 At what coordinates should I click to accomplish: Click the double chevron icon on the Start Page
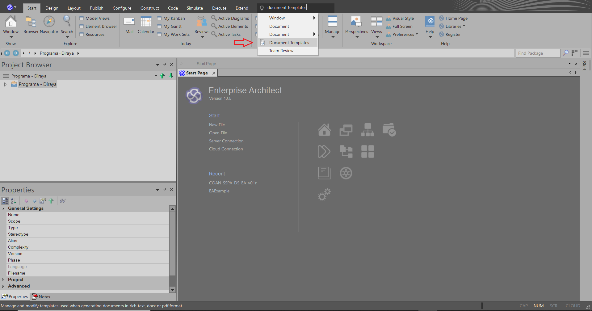click(x=324, y=151)
